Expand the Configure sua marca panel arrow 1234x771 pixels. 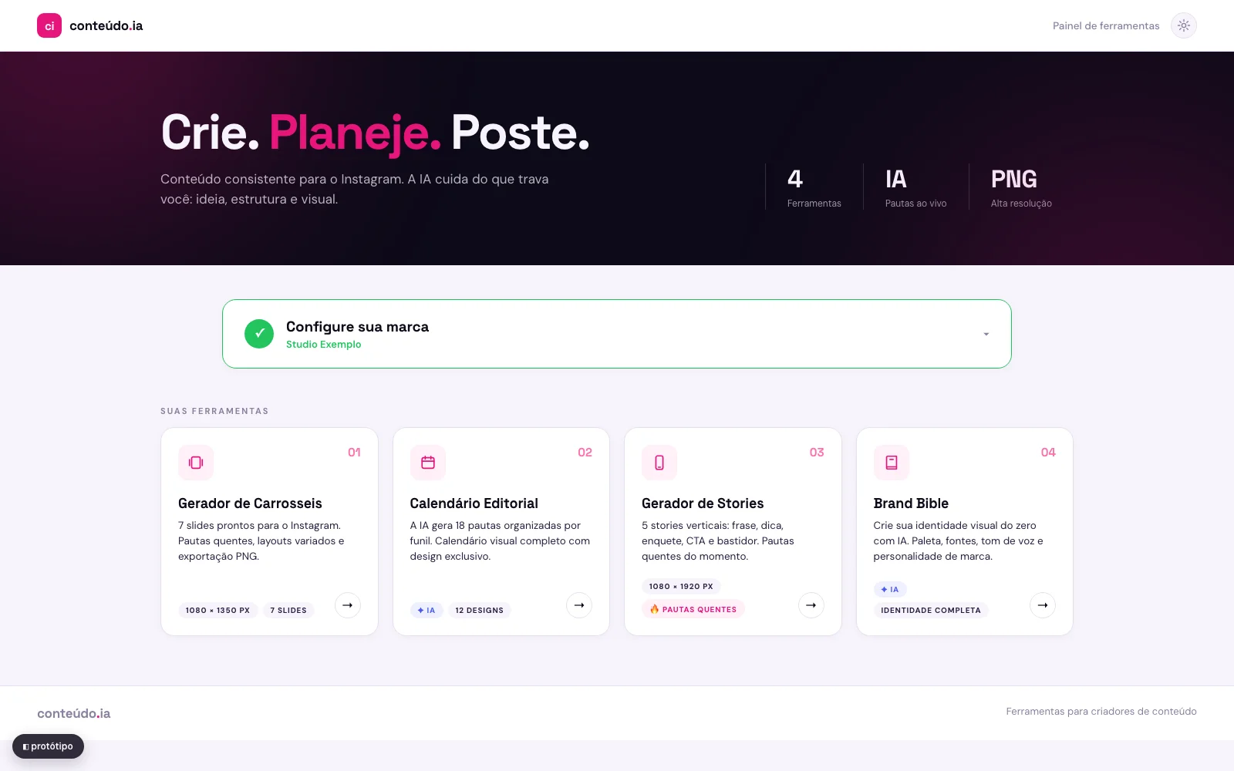pyautogui.click(x=986, y=334)
